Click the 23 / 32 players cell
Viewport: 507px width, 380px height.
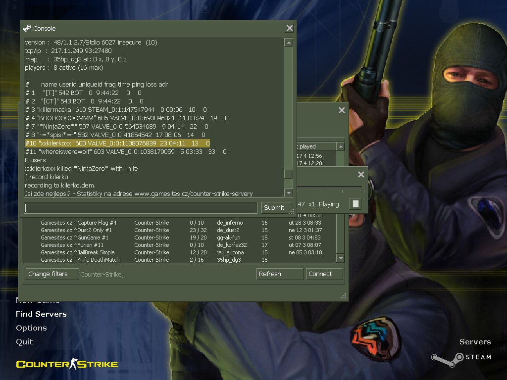tap(198, 230)
